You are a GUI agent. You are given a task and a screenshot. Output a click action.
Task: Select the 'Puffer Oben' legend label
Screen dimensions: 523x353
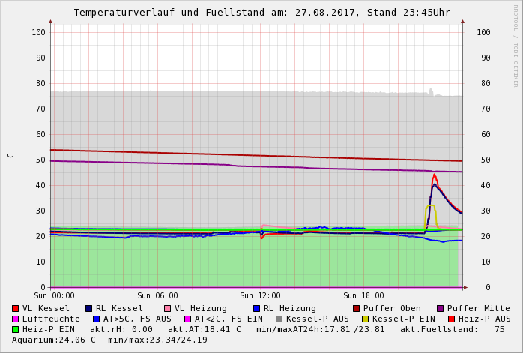pyautogui.click(x=392, y=308)
